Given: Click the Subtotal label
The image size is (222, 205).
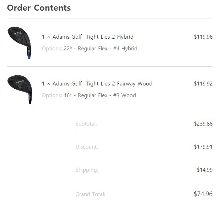Looking at the screenshot, I should point(86,123).
